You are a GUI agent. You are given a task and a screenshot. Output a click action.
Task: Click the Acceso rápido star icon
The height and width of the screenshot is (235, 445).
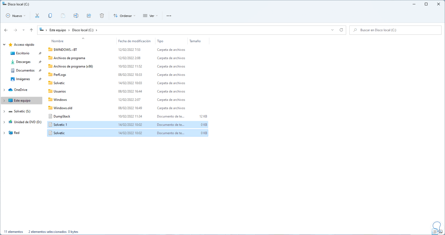tap(11, 45)
